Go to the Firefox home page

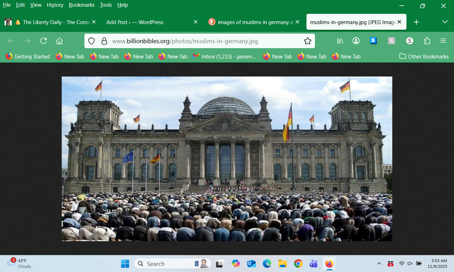point(60,41)
